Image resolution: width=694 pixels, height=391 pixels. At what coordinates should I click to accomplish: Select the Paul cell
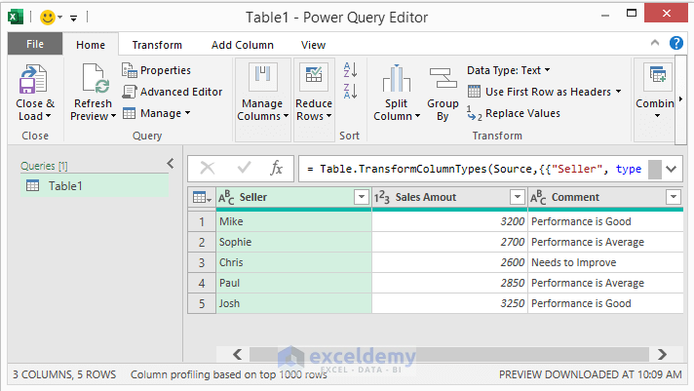294,283
